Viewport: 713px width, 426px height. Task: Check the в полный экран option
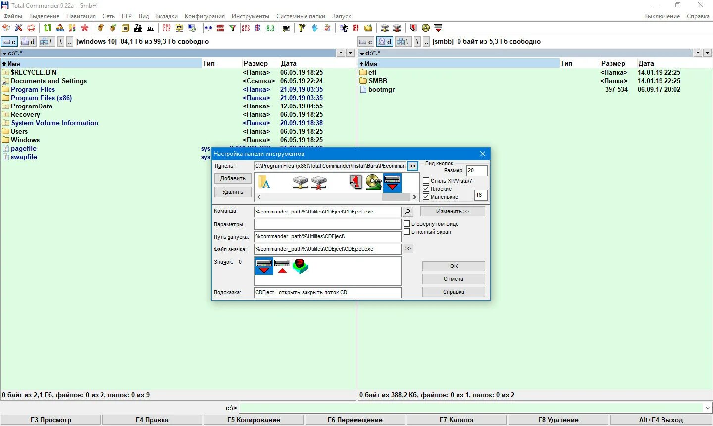point(407,232)
